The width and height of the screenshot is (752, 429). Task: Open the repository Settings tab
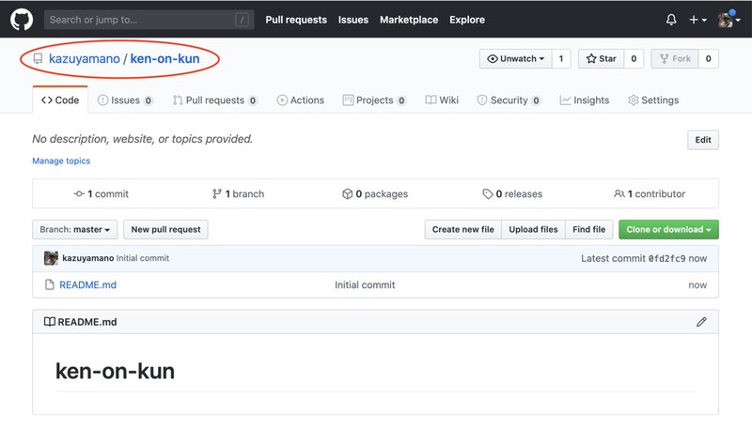653,100
